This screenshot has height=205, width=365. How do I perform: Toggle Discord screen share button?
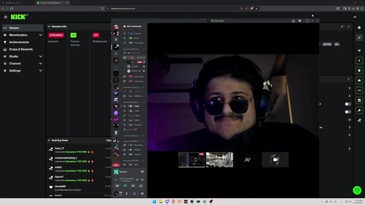(x=125, y=186)
